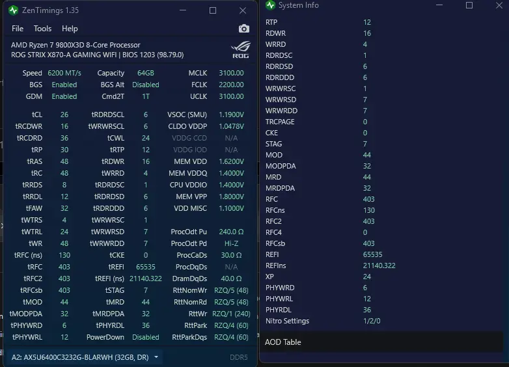
Task: Click the processor name text line
Action: click(76, 45)
